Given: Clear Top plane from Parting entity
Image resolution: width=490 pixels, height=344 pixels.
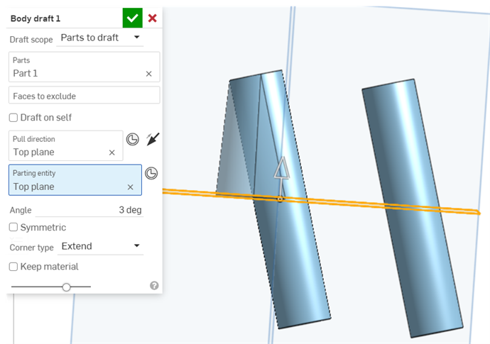Looking at the screenshot, I should [x=130, y=187].
